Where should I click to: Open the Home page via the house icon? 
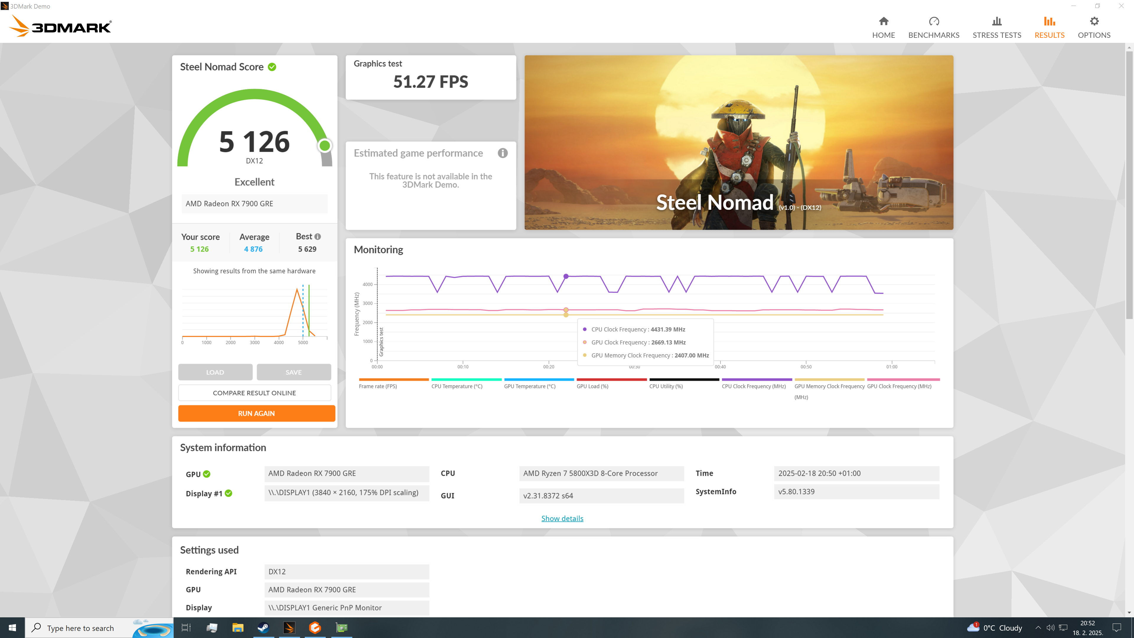[x=883, y=21]
